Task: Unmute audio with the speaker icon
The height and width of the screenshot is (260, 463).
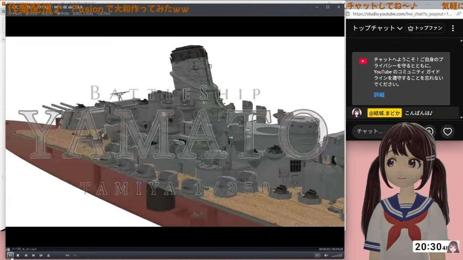Action: [x=326, y=255]
